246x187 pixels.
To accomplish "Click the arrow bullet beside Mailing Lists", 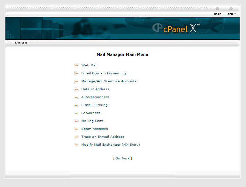I will click(x=76, y=121).
